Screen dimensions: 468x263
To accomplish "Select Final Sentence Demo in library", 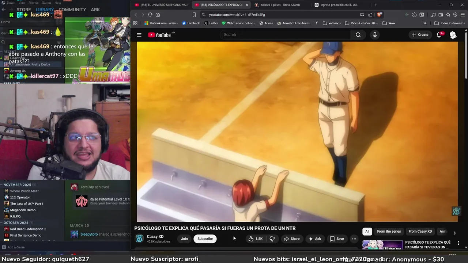I will pos(26,235).
